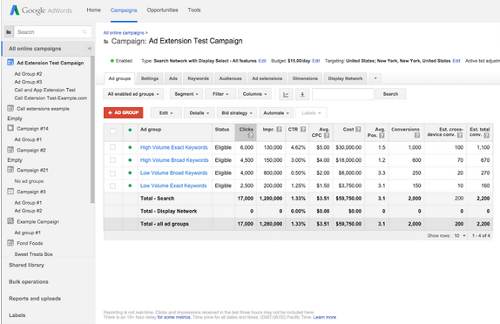Open the Details dropdown
The width and height of the screenshot is (500, 324).
[199, 113]
